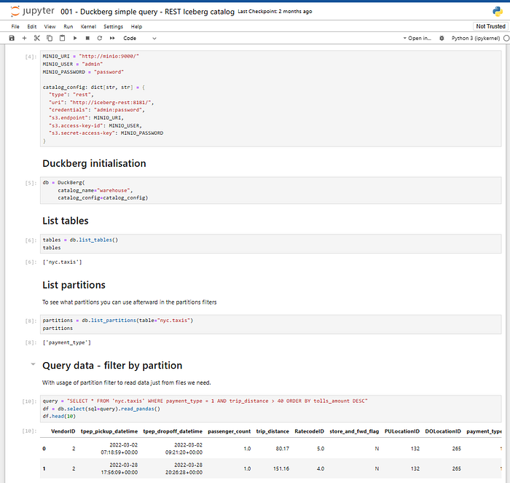Click the notebook title to rename it

click(147, 12)
